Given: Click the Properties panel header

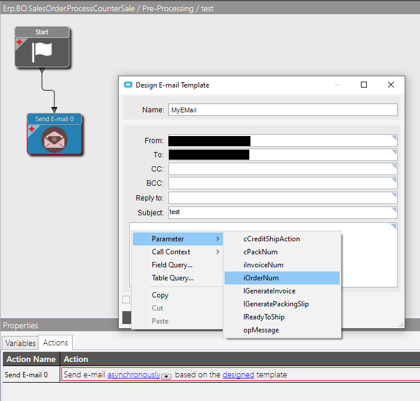Looking at the screenshot, I should tap(60, 325).
